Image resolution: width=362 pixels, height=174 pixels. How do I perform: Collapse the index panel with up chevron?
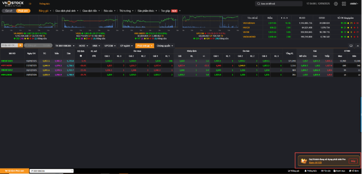point(358,46)
